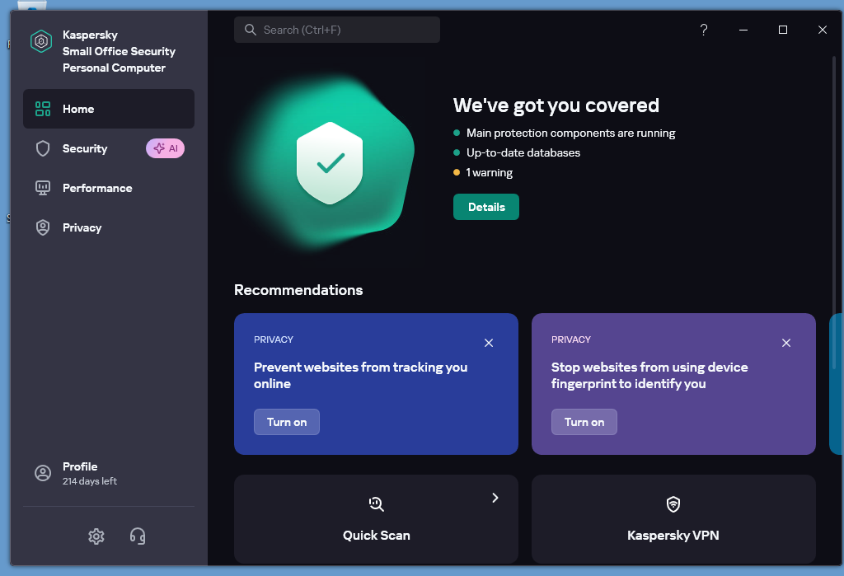Focus the Search (Ctrl+F) field

[337, 30]
